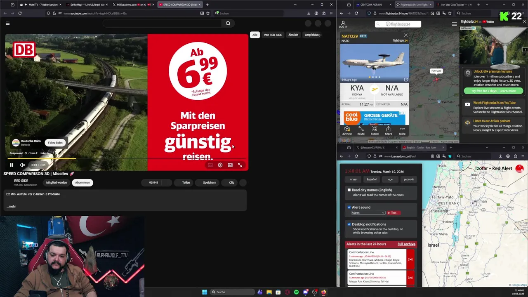Image resolution: width=528 pixels, height=297 pixels.
Task: Unmute the YouTube player volume icon
Action: 22,165
